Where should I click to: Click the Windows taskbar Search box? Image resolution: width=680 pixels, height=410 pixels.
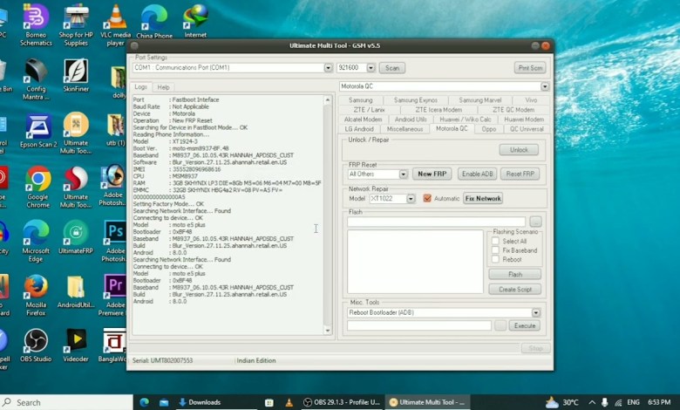(66, 402)
